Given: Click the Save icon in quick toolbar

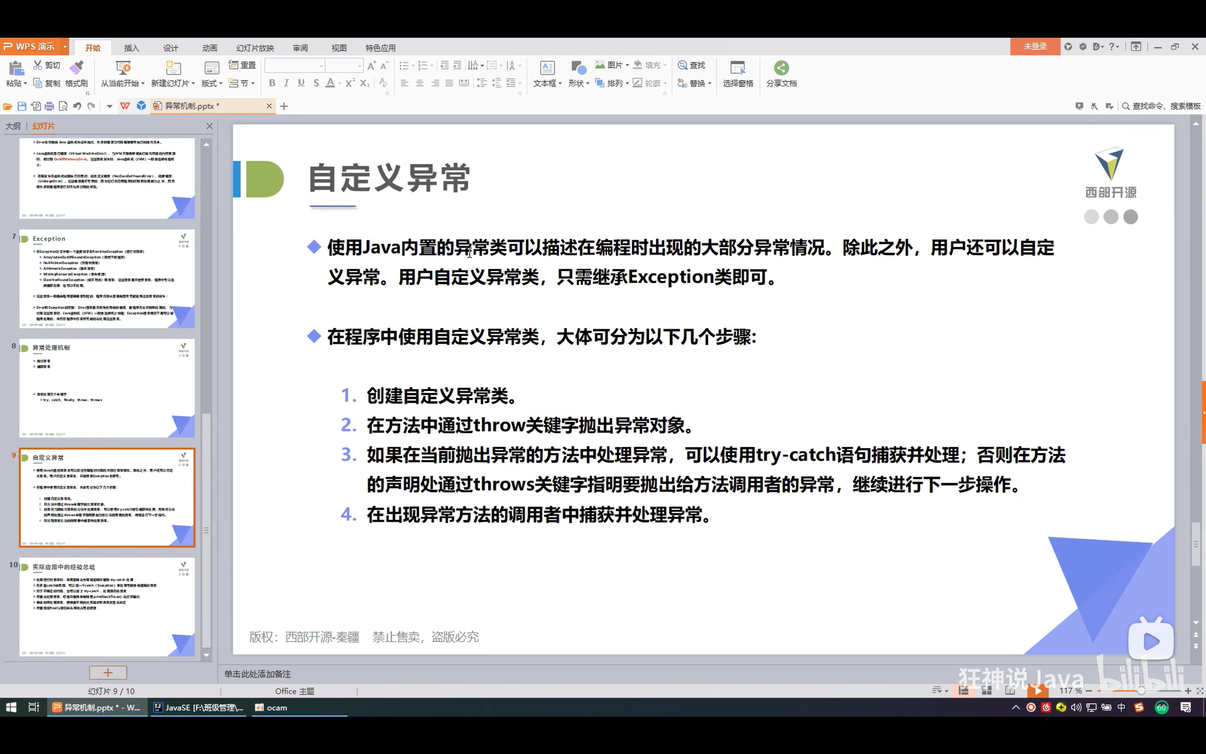Looking at the screenshot, I should [21, 106].
